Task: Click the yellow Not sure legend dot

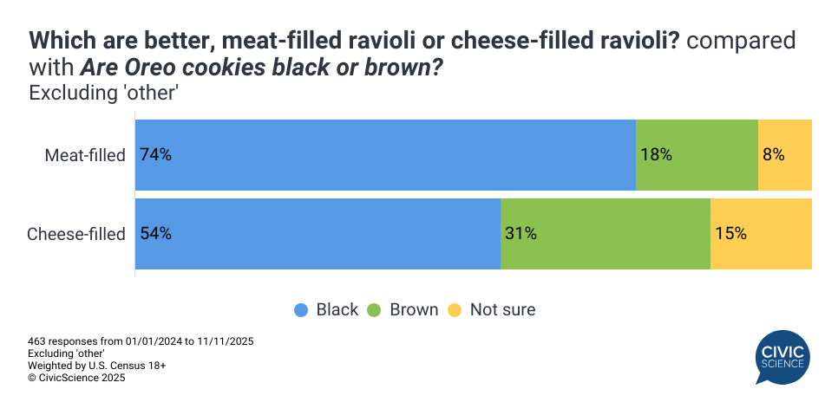Action: [455, 309]
